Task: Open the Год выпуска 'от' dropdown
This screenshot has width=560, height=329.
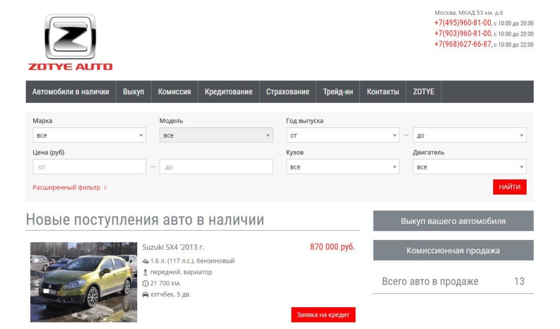Action: click(x=343, y=135)
